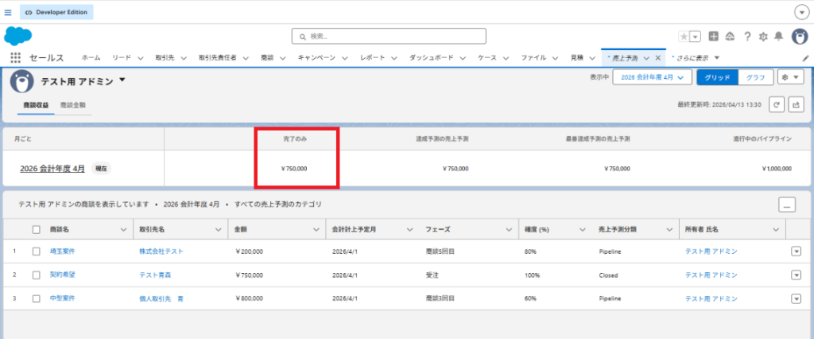Open the 取引先 tab

point(165,58)
